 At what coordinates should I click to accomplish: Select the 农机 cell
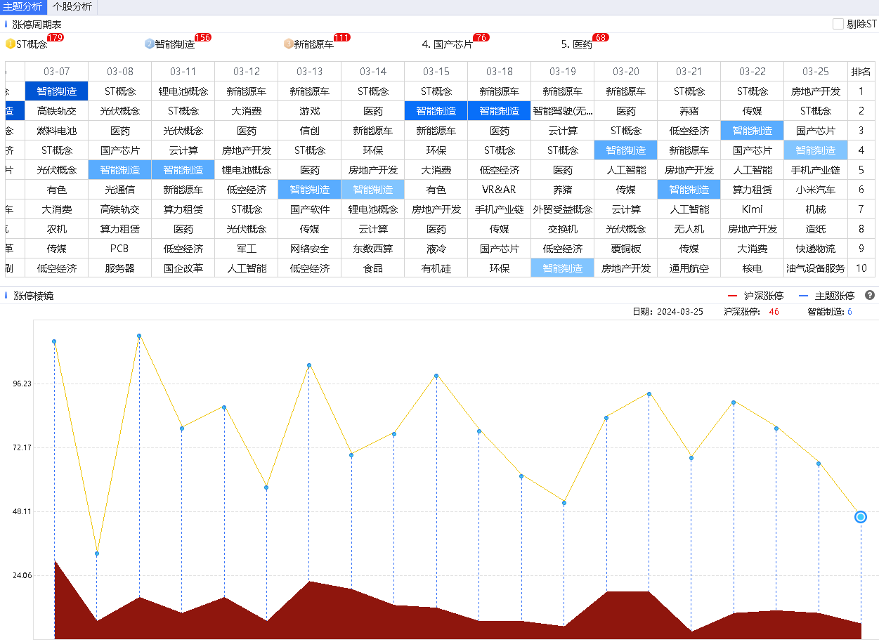pyautogui.click(x=57, y=229)
